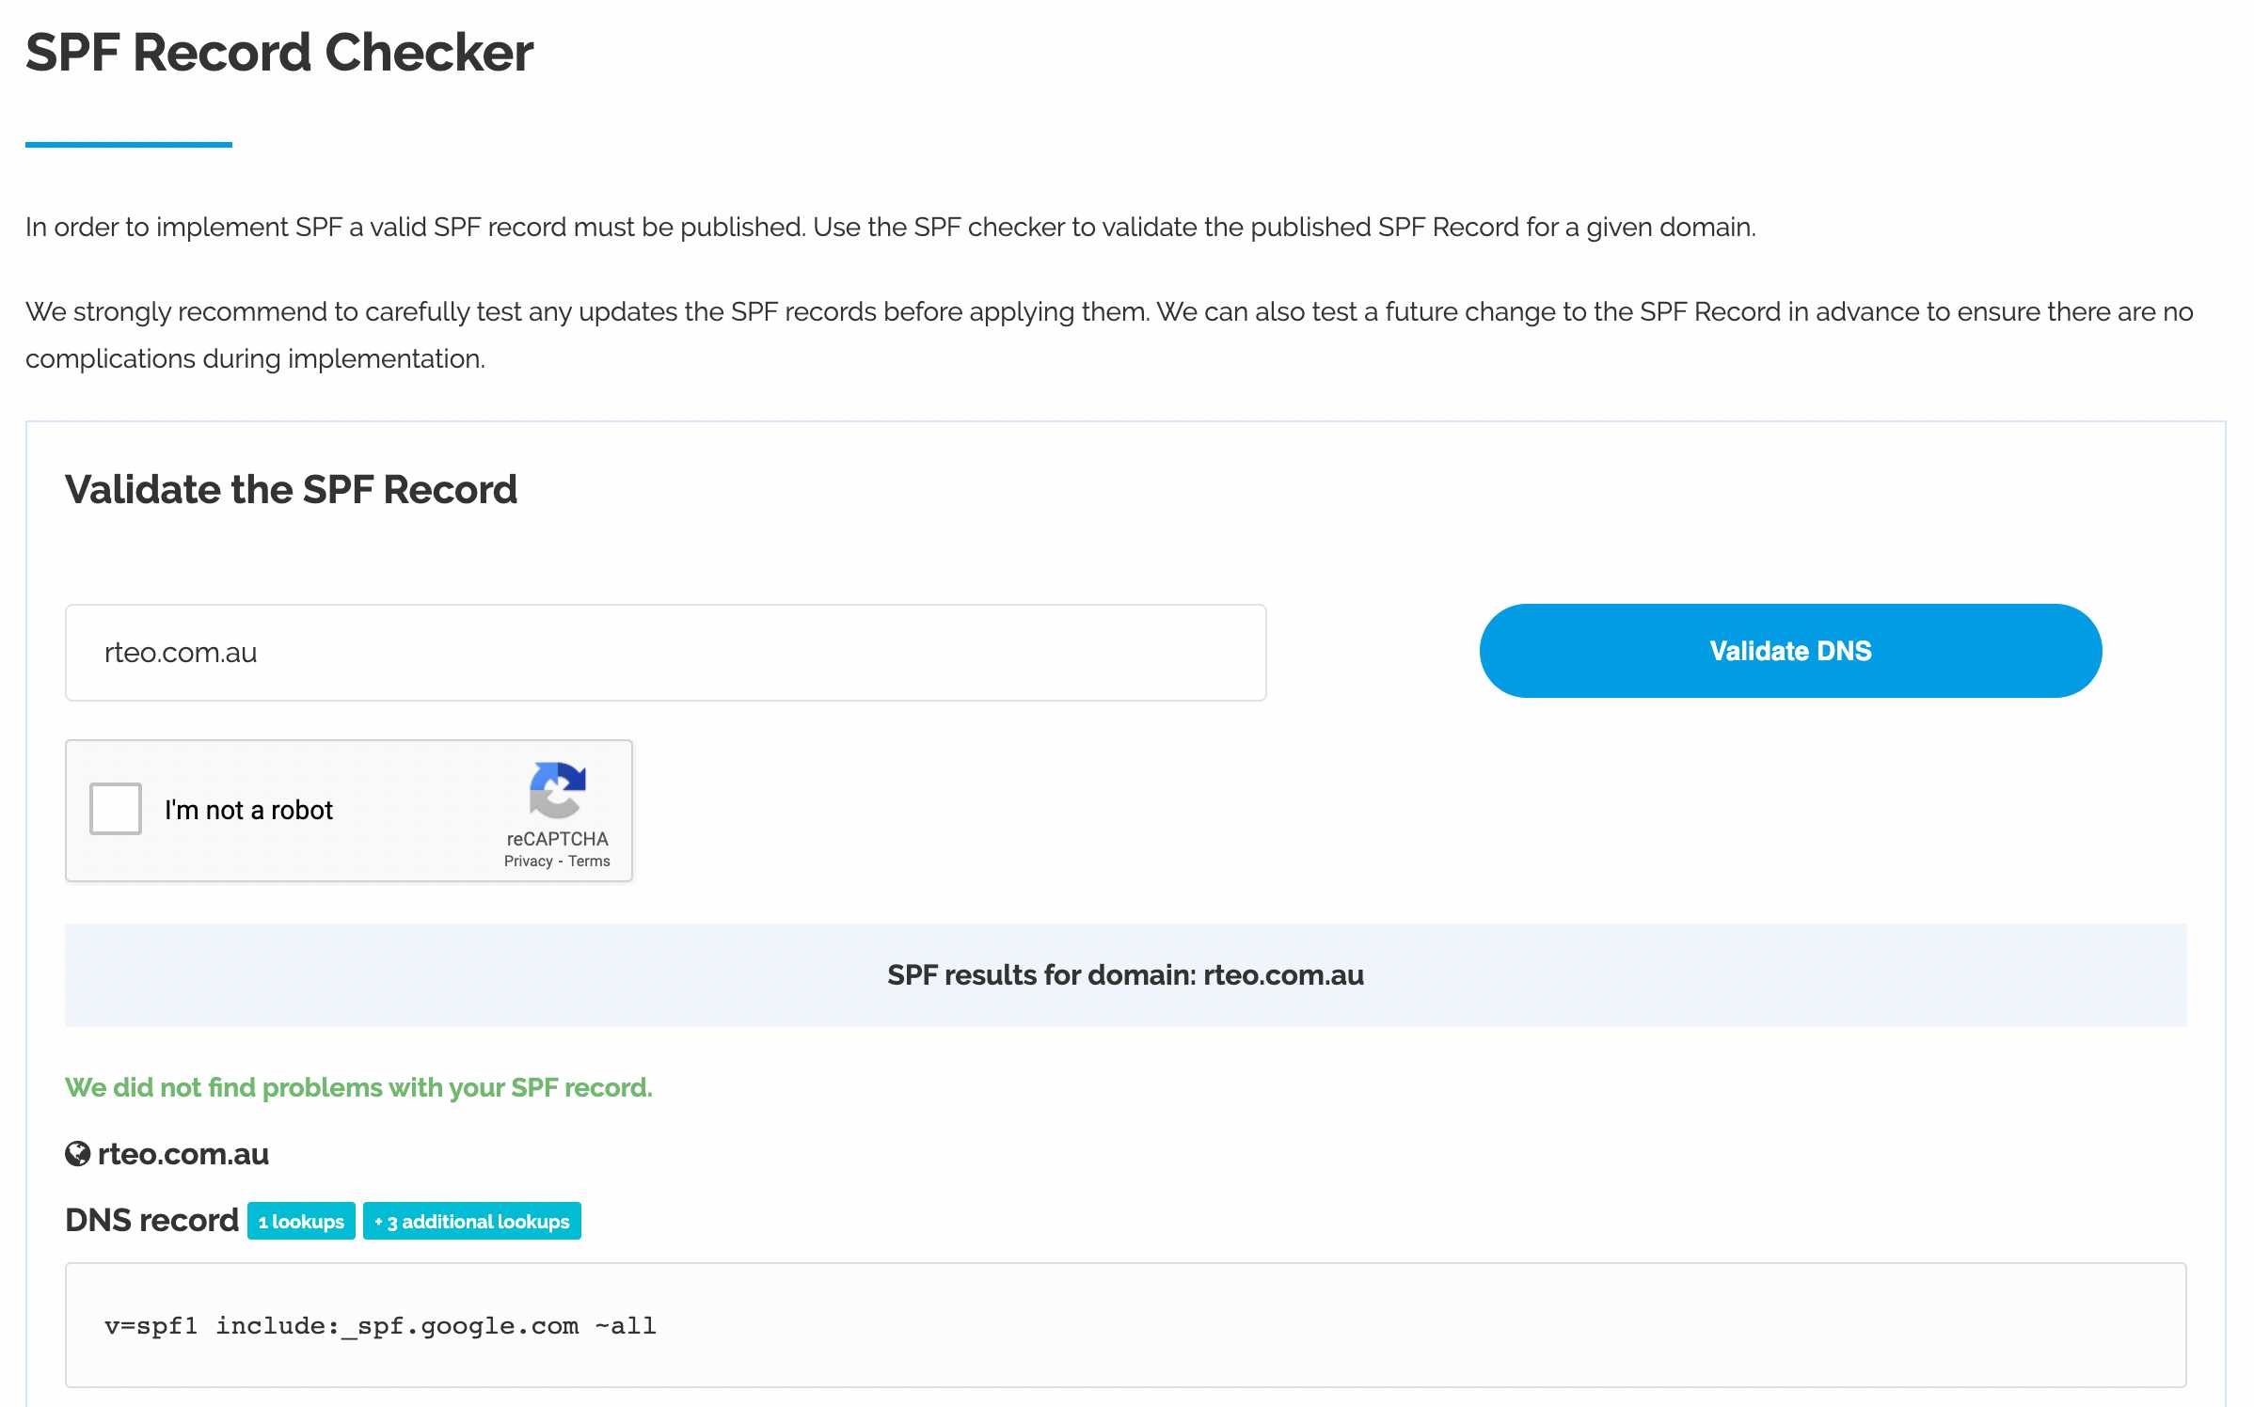The width and height of the screenshot is (2254, 1407).
Task: Click the DNS record label
Action: tap(151, 1220)
